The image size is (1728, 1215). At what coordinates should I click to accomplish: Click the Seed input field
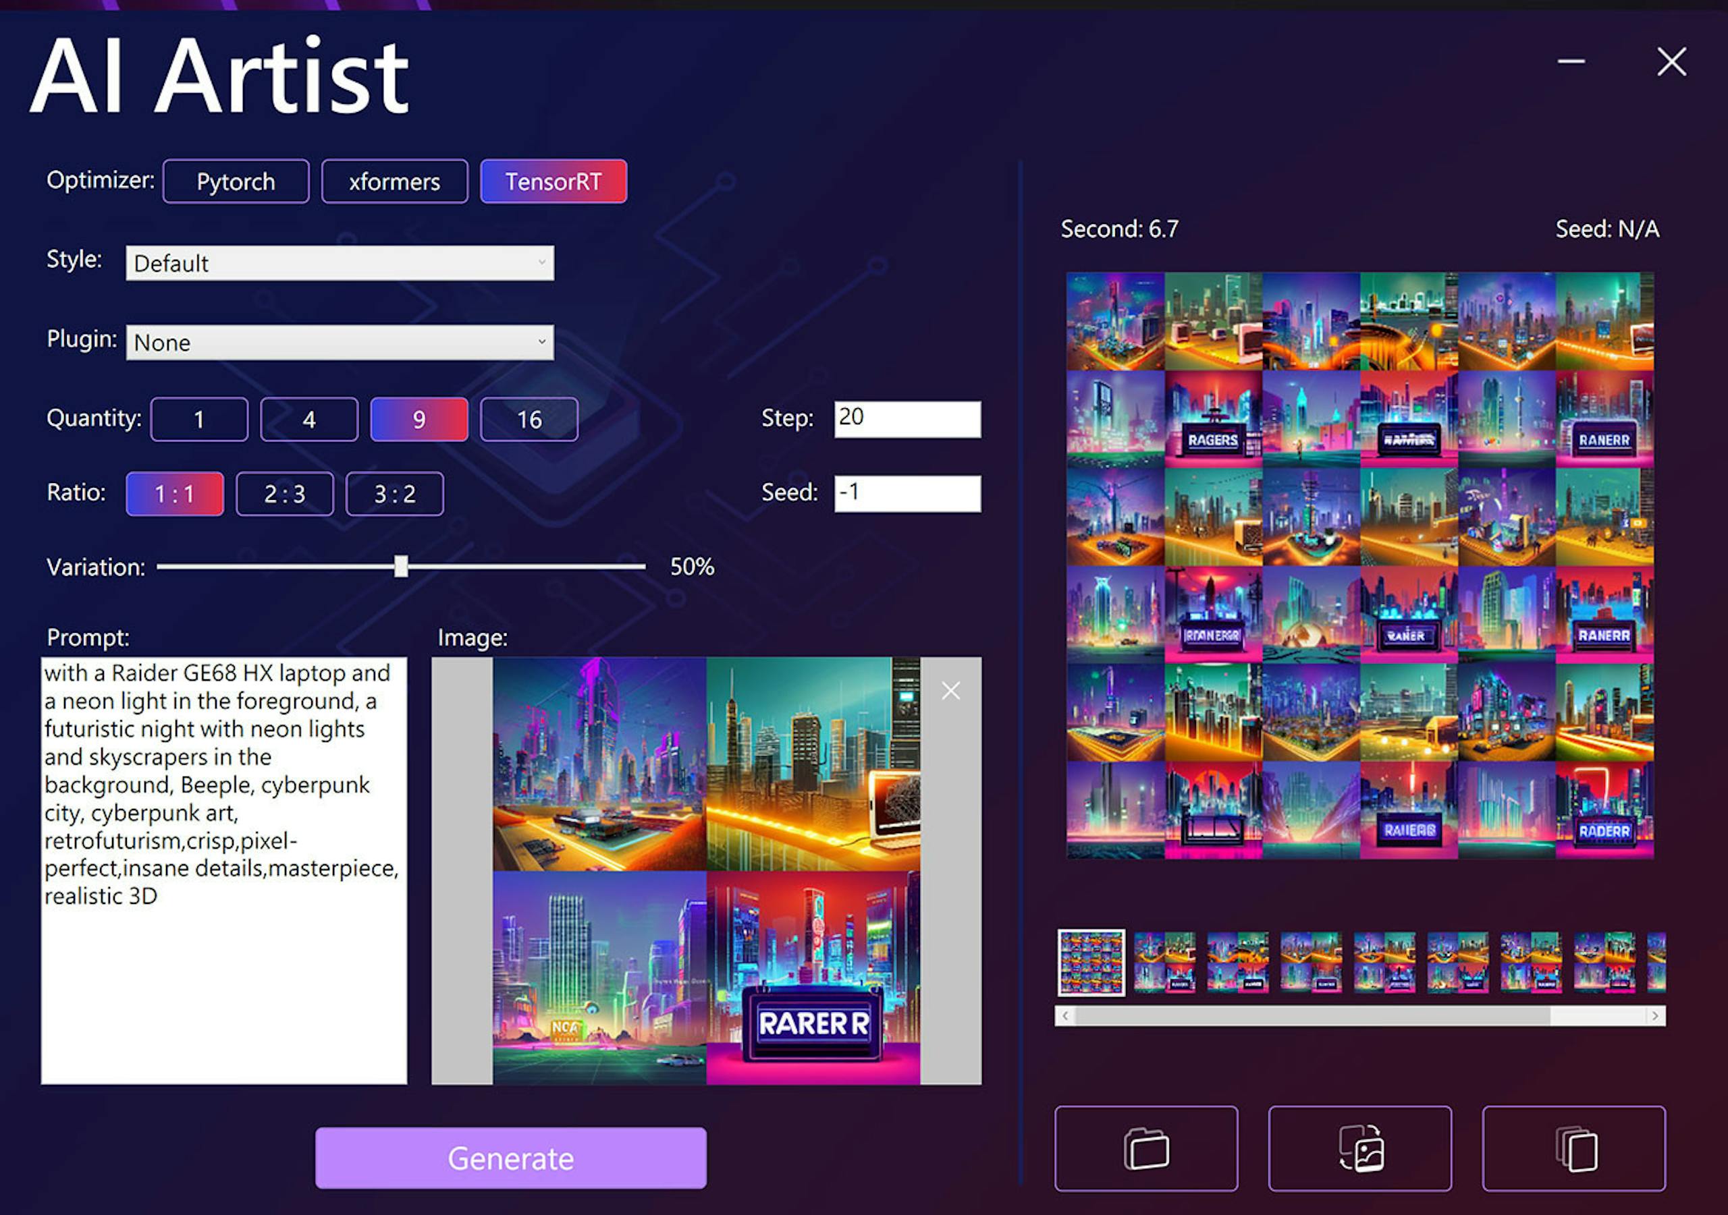908,494
